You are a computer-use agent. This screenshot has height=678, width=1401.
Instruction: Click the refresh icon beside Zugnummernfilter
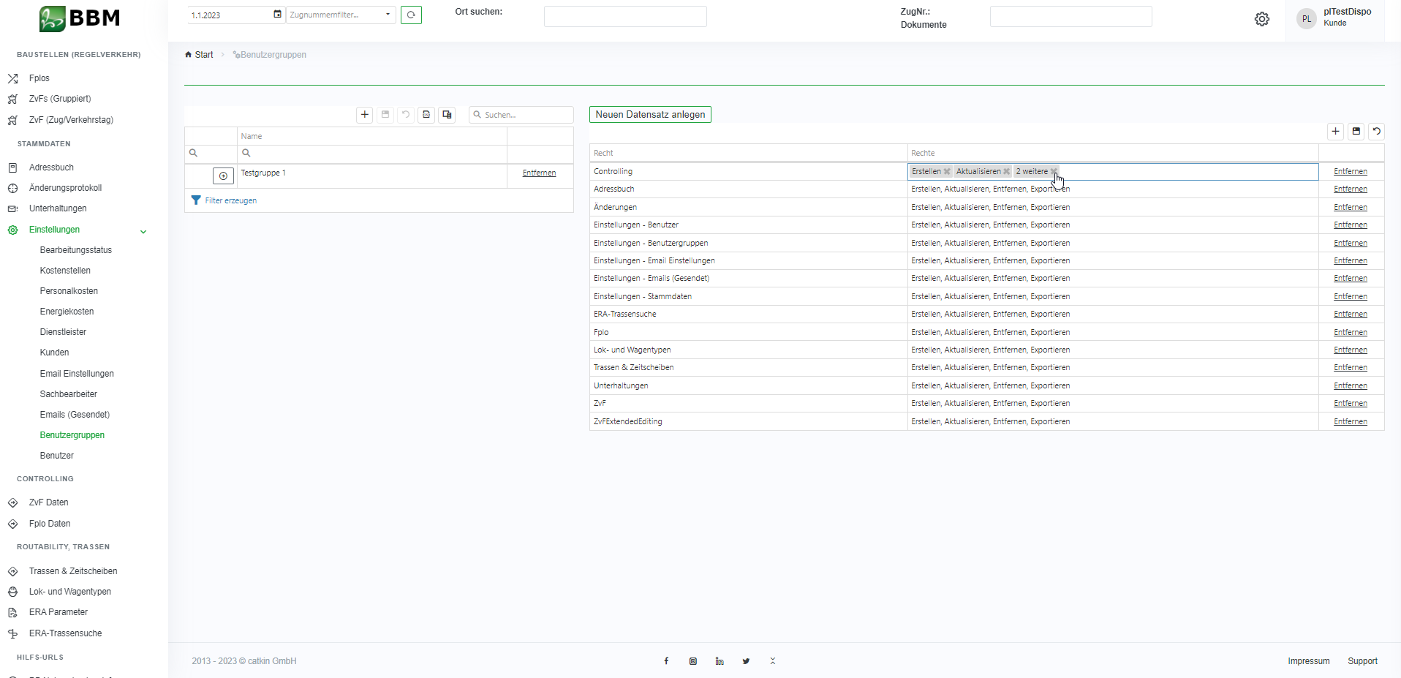point(411,15)
